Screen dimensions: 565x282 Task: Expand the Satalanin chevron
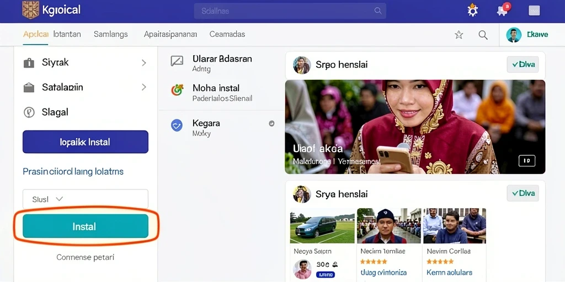click(144, 87)
